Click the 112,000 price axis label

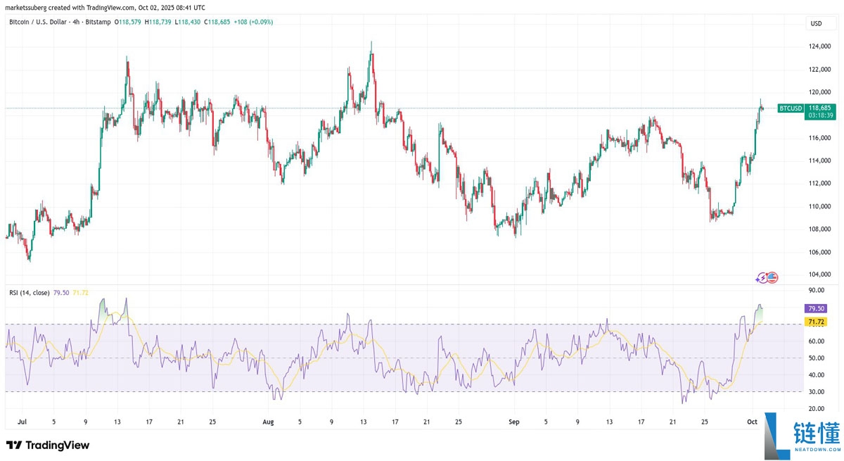820,183
